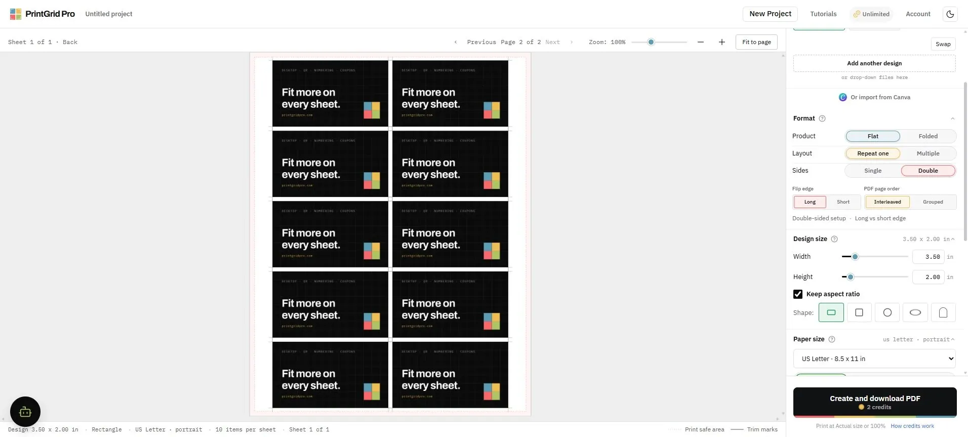Open Tutorials in top navigation
968x437 pixels.
coord(823,14)
